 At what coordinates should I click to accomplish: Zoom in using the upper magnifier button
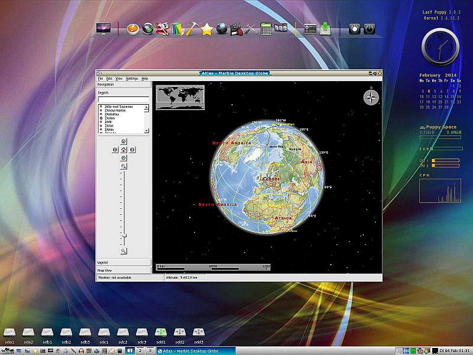click(x=124, y=166)
